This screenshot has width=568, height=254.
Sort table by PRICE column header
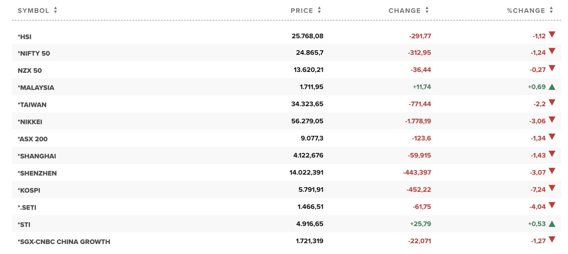[x=302, y=11]
